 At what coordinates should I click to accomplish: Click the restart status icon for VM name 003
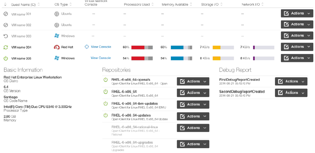[6, 36]
